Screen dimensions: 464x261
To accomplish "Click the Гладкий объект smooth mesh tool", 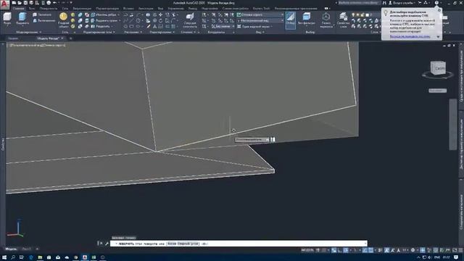I will [63, 20].
